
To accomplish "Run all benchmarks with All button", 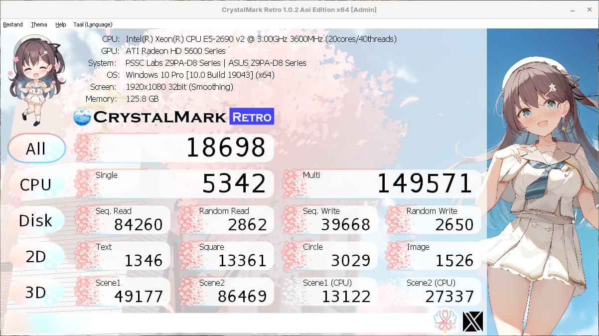I will 36,148.
